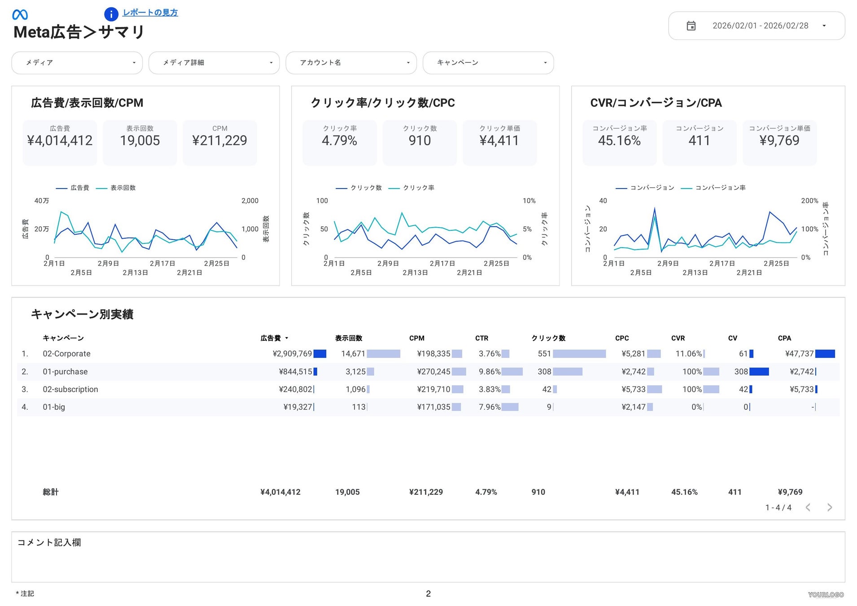
Task: Click the blue info circle icon
Action: click(111, 14)
